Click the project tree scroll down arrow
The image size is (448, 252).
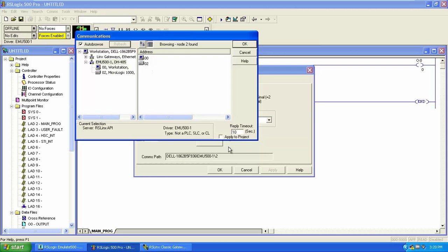coord(71,226)
